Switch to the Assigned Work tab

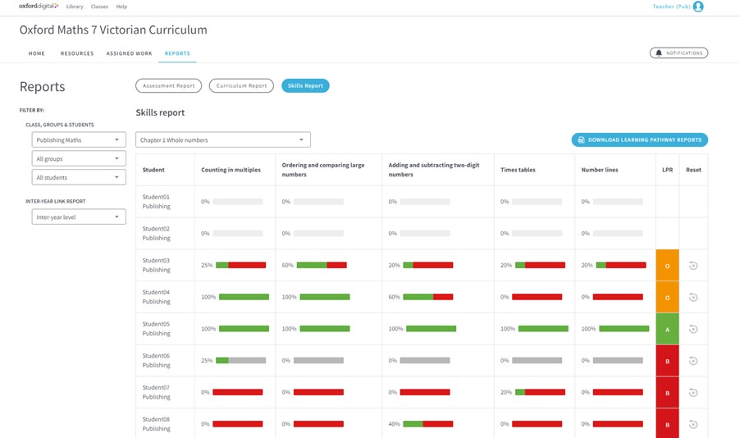tap(129, 53)
